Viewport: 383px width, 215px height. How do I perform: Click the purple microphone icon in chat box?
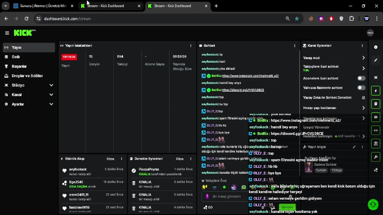tap(207, 196)
